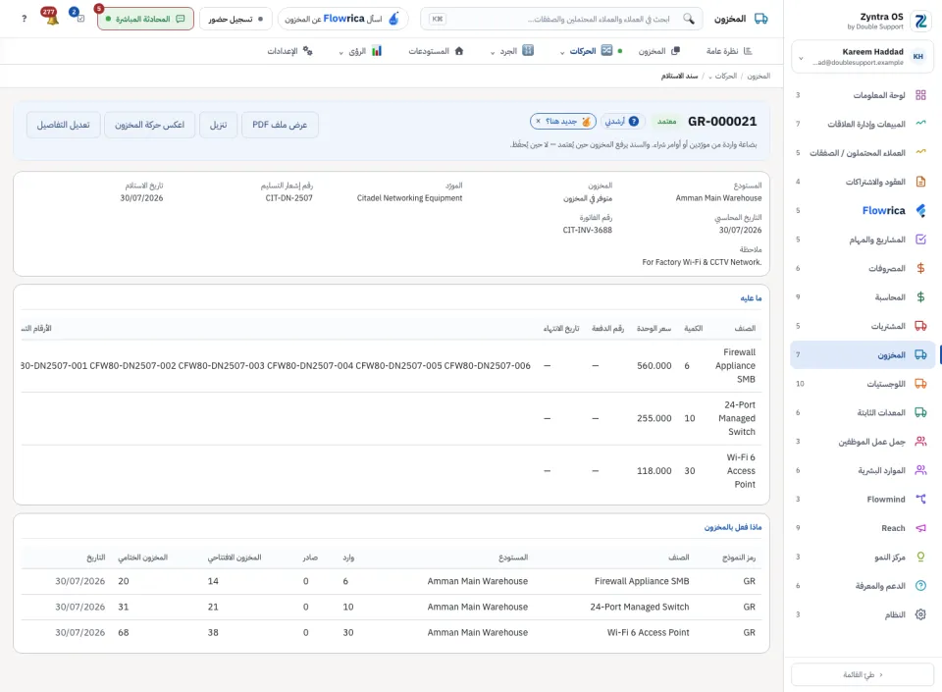Open المشاريع والمهام projects in the sidebar
Screen dimensions: 942x692
pos(863,240)
